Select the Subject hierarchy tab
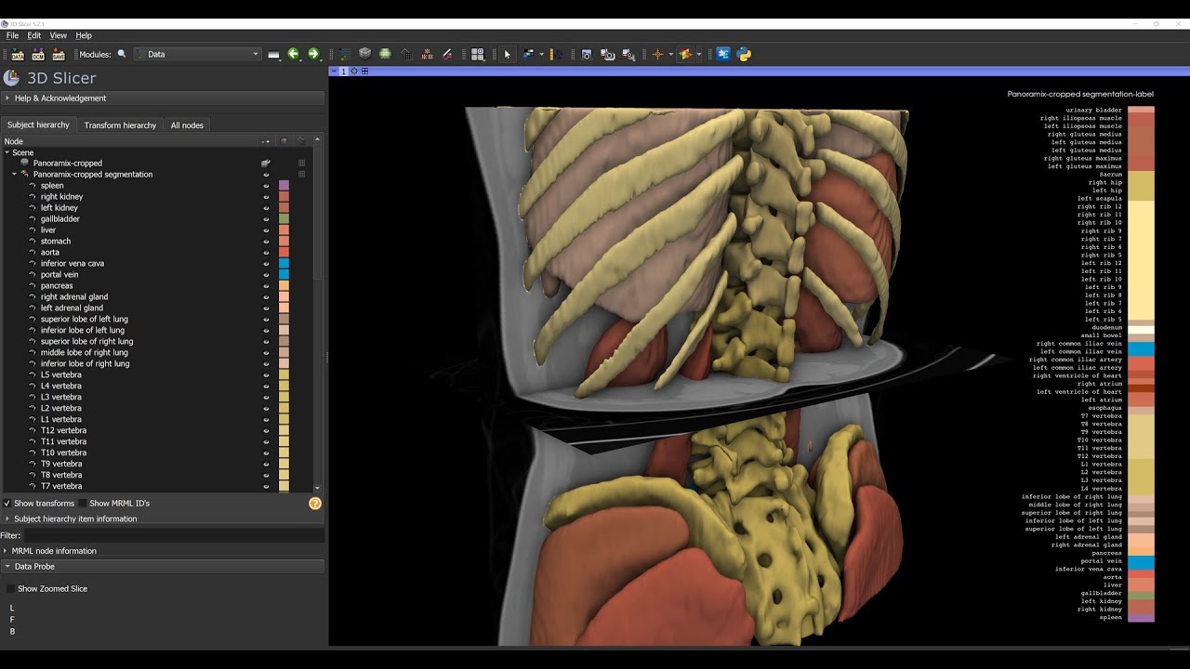The height and width of the screenshot is (669, 1190). tap(38, 125)
